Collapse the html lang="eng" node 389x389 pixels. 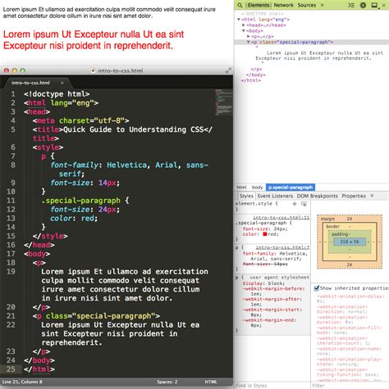click(239, 20)
